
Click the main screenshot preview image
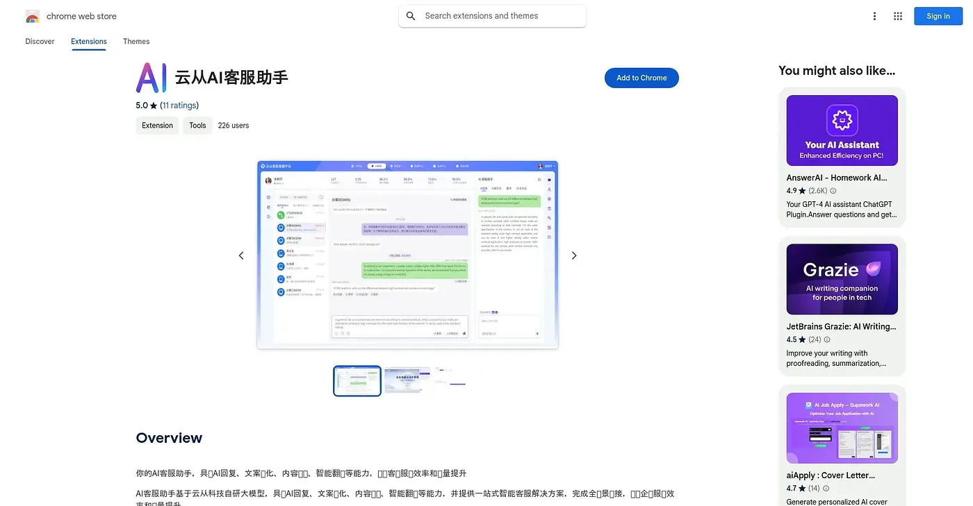pos(407,255)
